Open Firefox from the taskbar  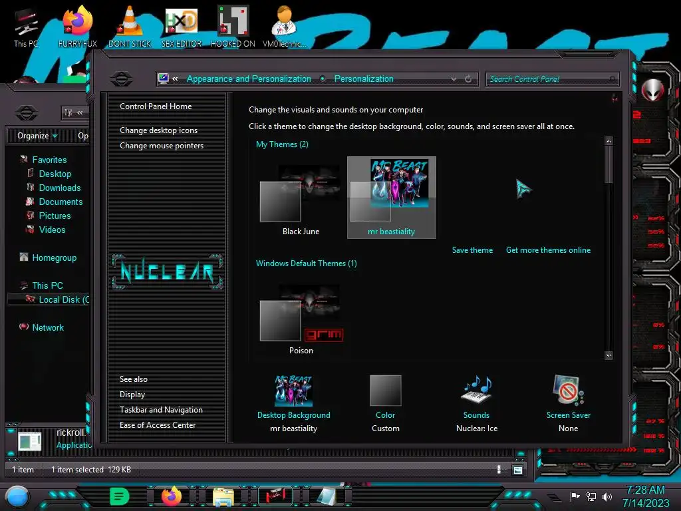pyautogui.click(x=172, y=496)
